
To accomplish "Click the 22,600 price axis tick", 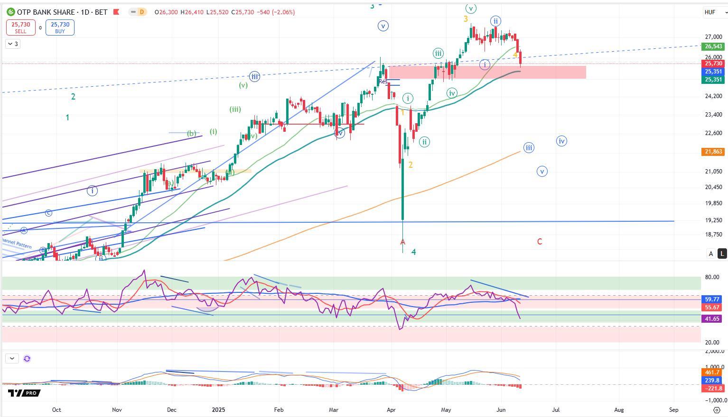I will click(x=713, y=133).
